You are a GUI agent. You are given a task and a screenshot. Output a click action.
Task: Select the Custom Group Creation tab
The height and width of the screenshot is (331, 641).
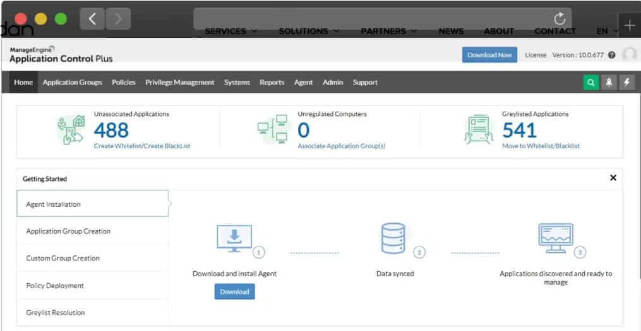pos(92,258)
